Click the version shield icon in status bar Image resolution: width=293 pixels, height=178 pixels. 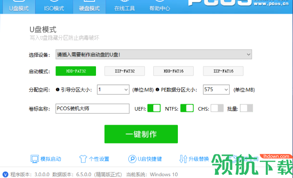click(x=5, y=174)
